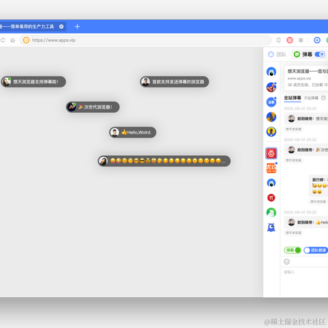
Task: Click the 请输入 message input field
Action: [x=304, y=282]
